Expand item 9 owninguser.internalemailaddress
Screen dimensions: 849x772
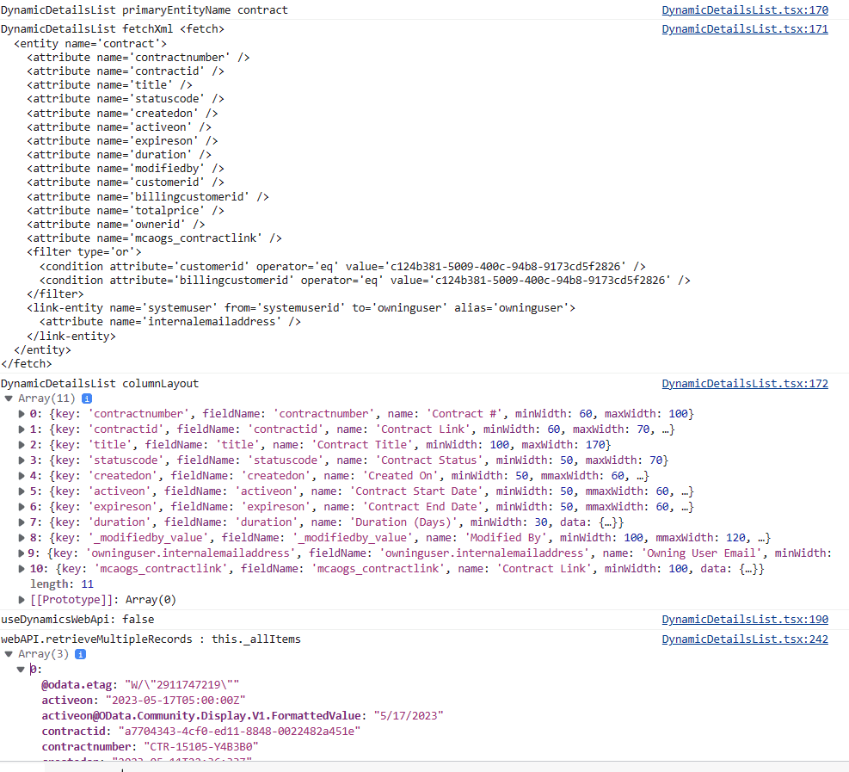tap(22, 553)
